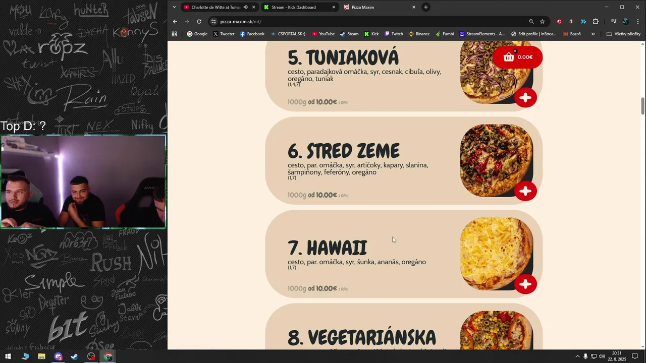Open the Steam bookmark
The image size is (646, 363).
pyautogui.click(x=349, y=34)
